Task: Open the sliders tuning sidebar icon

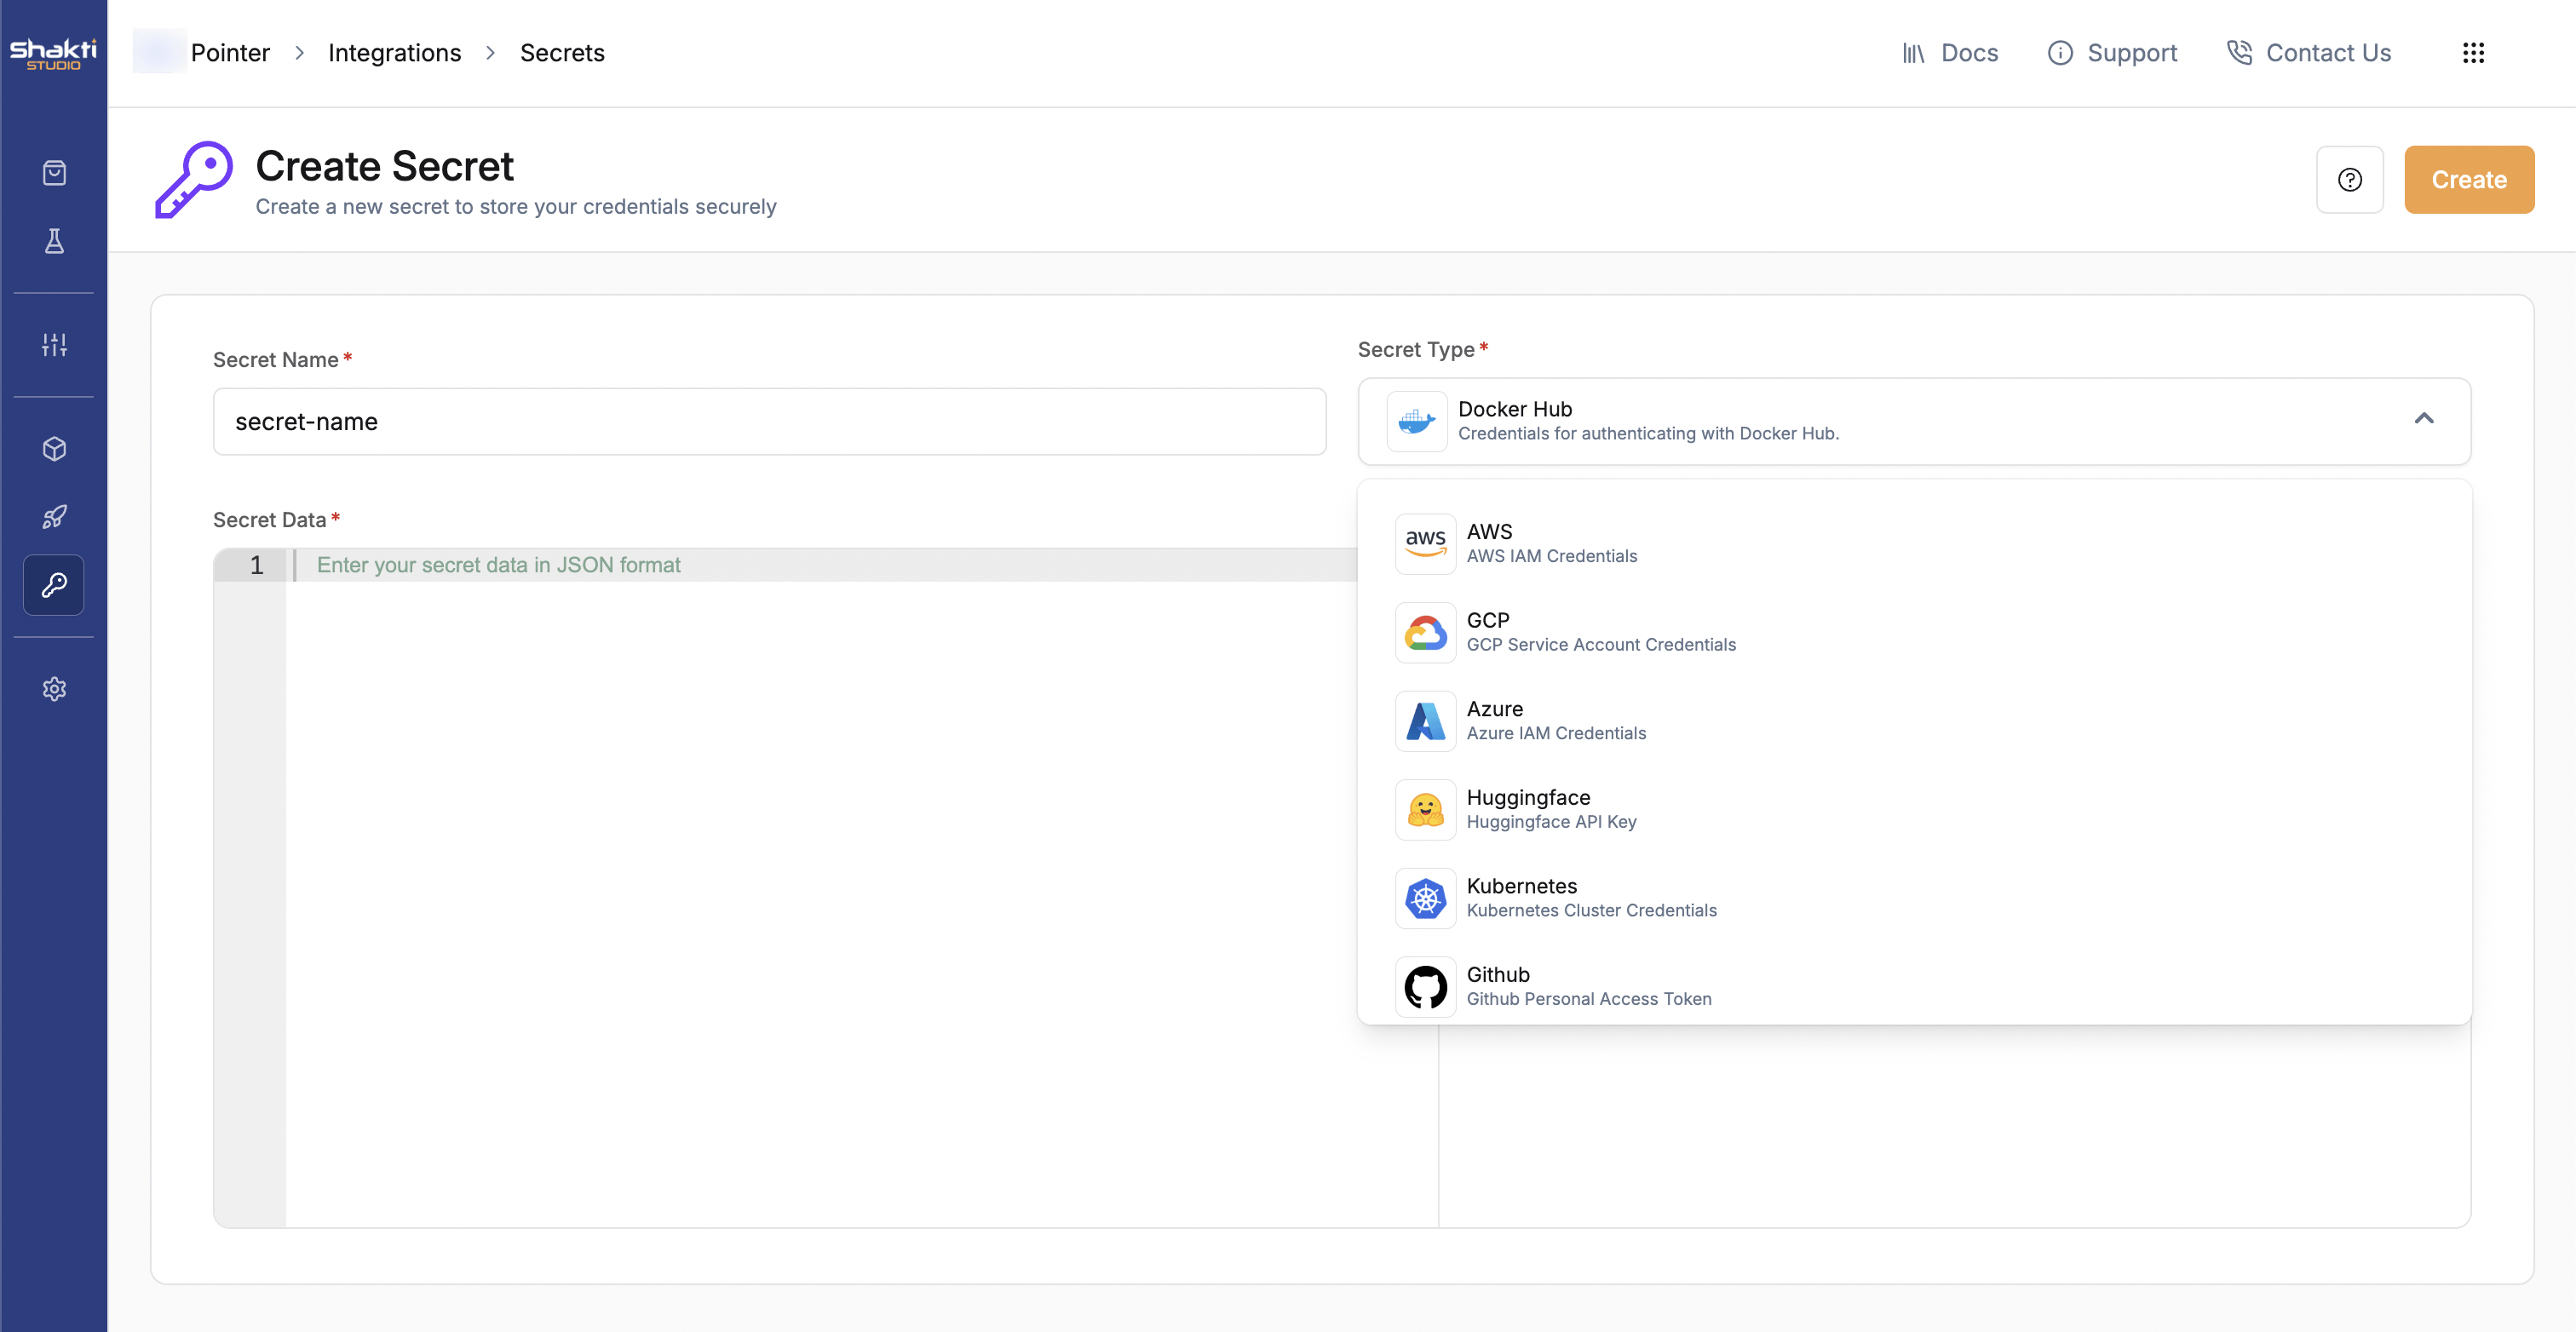Action: pyautogui.click(x=54, y=345)
